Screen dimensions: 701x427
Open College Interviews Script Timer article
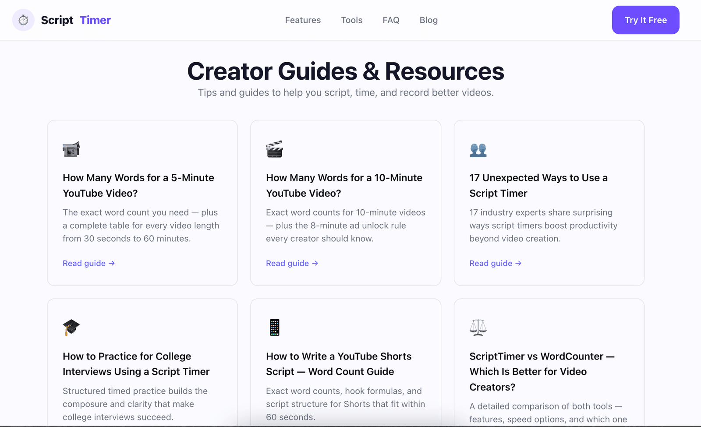[x=136, y=364]
